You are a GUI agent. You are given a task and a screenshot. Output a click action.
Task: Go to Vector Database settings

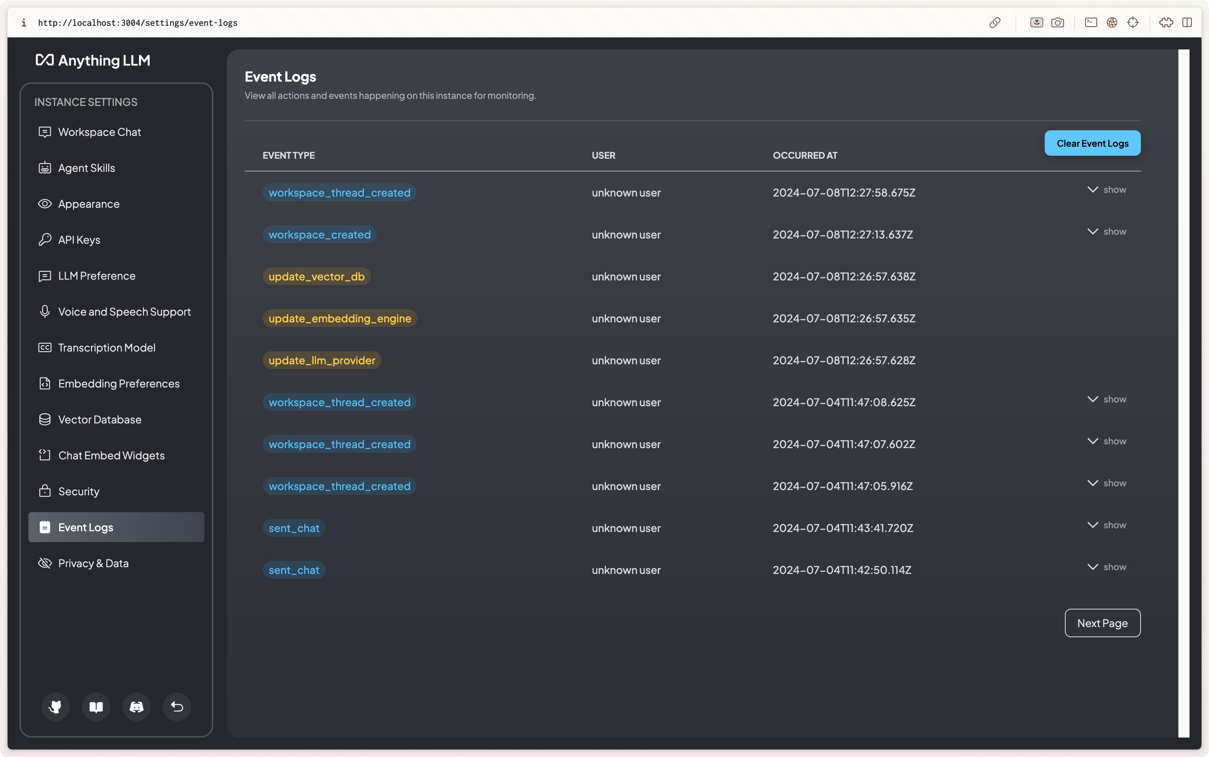100,420
